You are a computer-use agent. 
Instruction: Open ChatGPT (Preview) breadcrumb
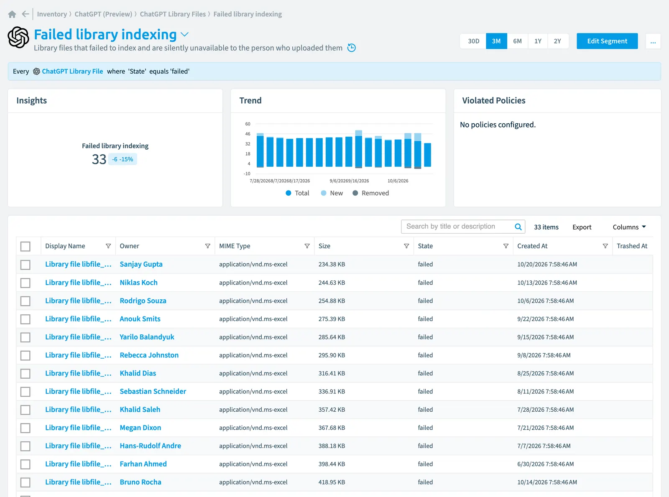coord(103,14)
